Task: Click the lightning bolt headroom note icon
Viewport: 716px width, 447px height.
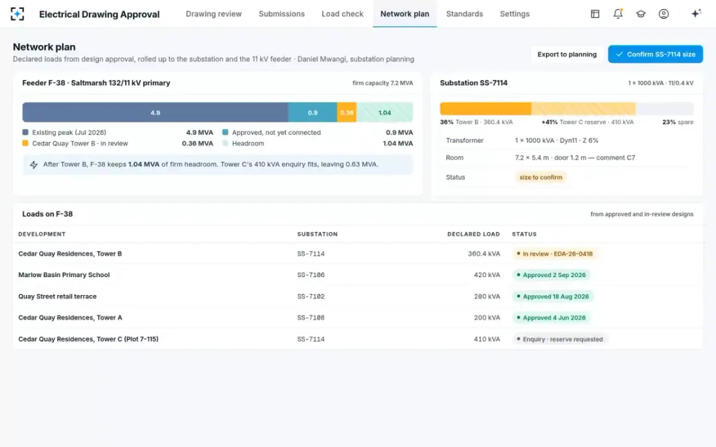Action: tap(34, 164)
